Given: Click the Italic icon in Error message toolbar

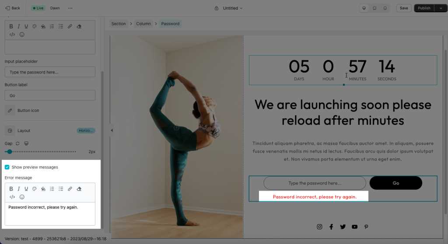Looking at the screenshot, I should pyautogui.click(x=18, y=189).
